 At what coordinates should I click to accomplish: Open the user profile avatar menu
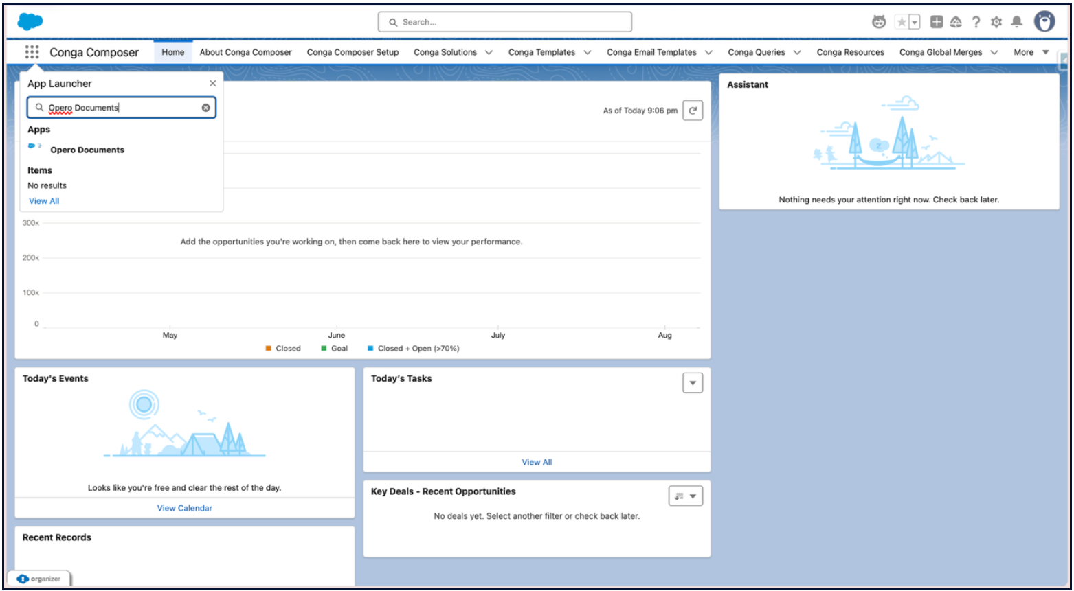pos(1044,22)
